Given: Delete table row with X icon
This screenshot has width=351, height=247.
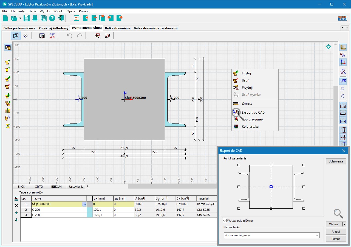Looking at the screenshot, I should click(16, 206).
